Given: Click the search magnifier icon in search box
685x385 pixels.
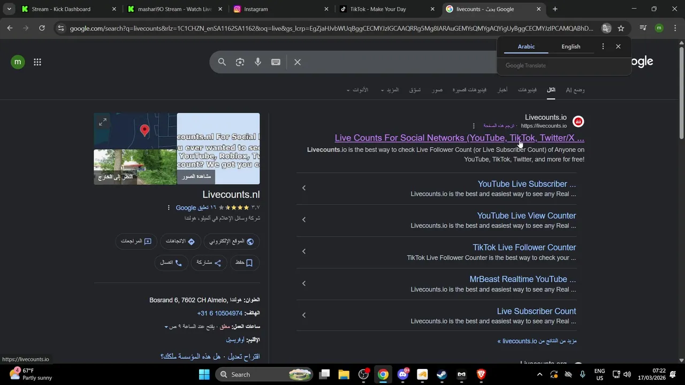Looking at the screenshot, I should (x=222, y=62).
